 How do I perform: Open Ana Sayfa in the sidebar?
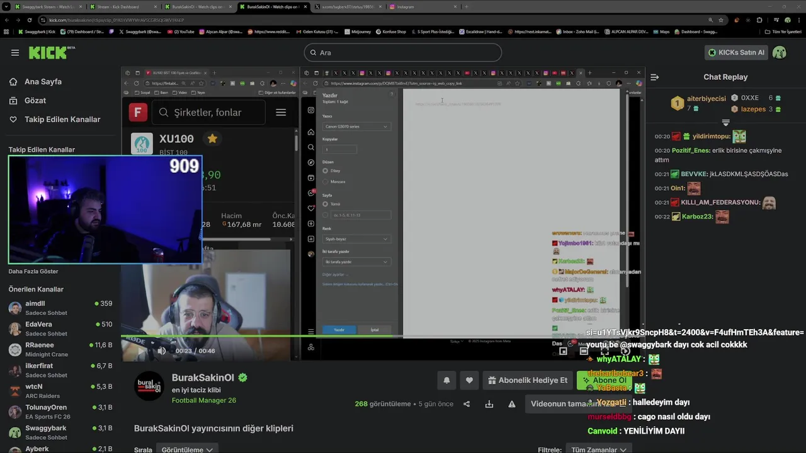(43, 82)
